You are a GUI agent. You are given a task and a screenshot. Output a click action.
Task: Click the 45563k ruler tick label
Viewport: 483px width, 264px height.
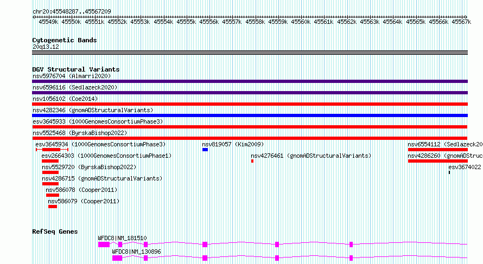click(x=370, y=22)
